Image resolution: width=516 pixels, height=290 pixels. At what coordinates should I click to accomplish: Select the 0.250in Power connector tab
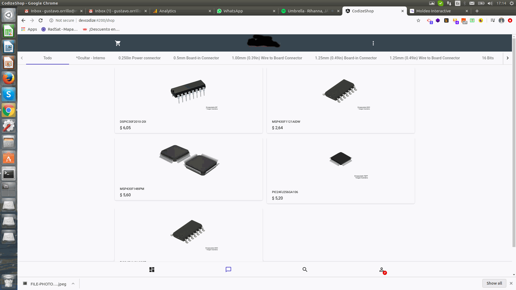pyautogui.click(x=139, y=58)
